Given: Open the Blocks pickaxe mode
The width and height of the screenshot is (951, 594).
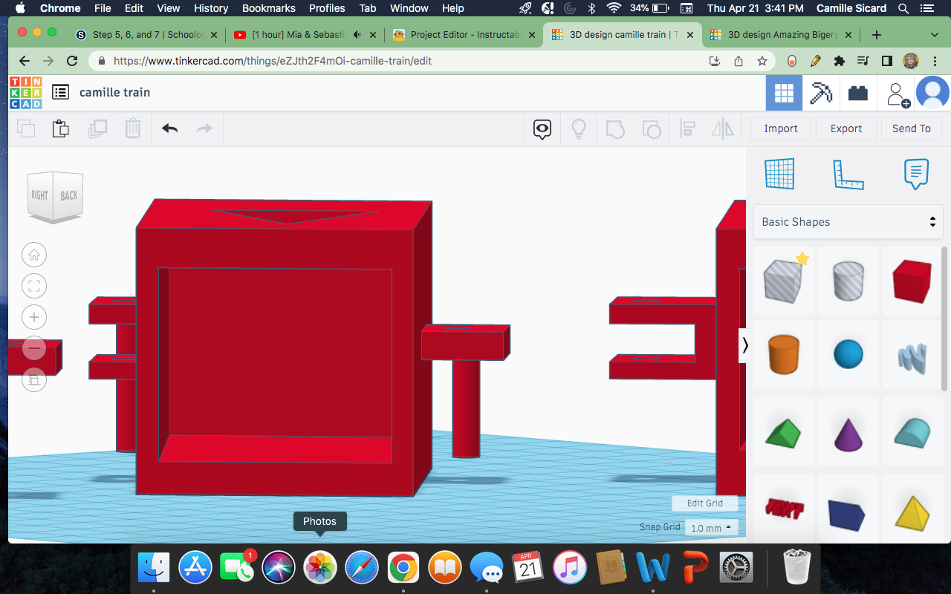Looking at the screenshot, I should (821, 93).
